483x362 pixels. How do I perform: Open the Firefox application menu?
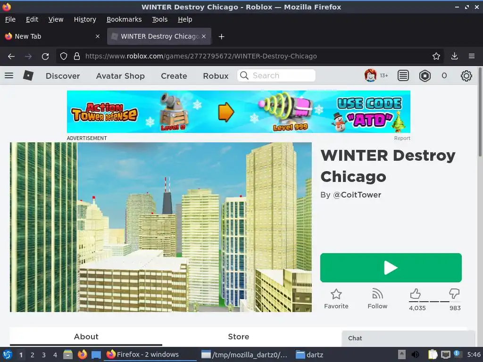pos(472,56)
